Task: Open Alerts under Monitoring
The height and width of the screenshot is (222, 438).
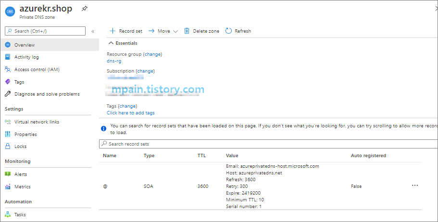Action: [21, 174]
